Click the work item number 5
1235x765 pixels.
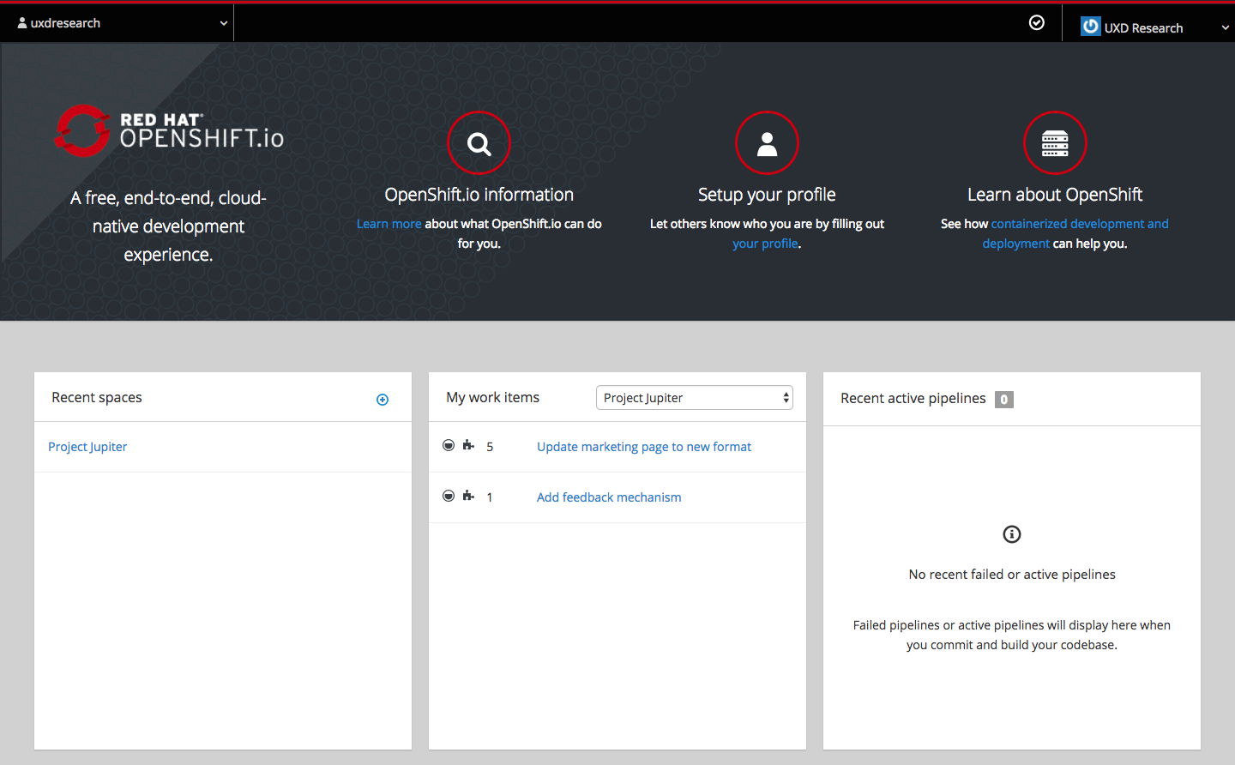coord(490,447)
